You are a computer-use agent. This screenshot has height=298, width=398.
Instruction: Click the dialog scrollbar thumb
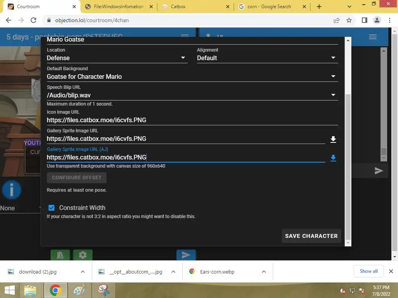tap(348, 167)
